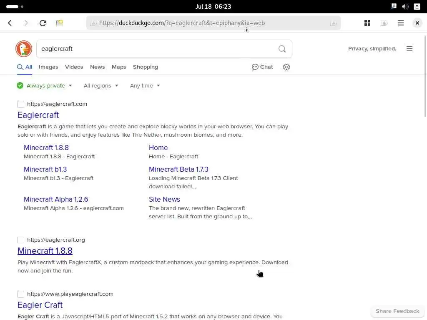Switch to the Images tab
The image size is (427, 320).
coord(48,67)
